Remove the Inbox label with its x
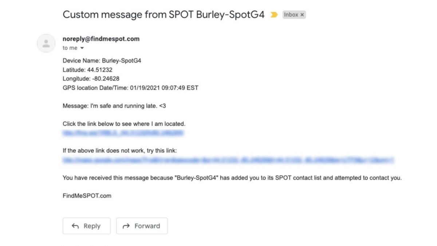The width and height of the screenshot is (437, 246). click(302, 15)
